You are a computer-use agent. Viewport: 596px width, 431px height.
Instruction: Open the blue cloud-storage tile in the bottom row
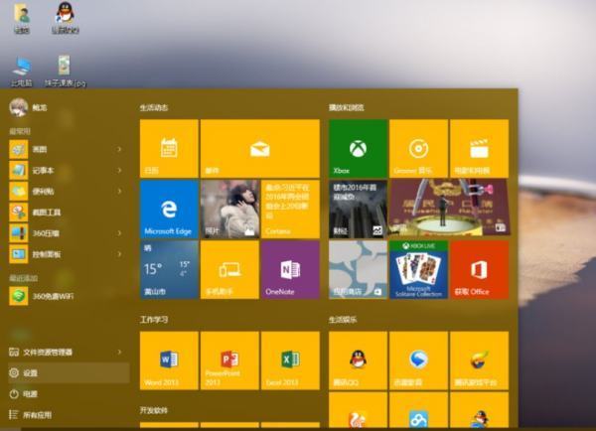pyautogui.click(x=418, y=410)
